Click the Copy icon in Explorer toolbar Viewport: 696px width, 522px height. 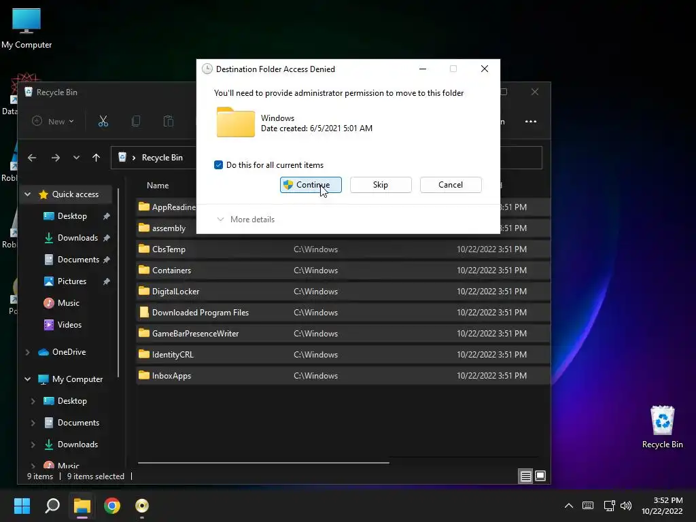click(136, 121)
